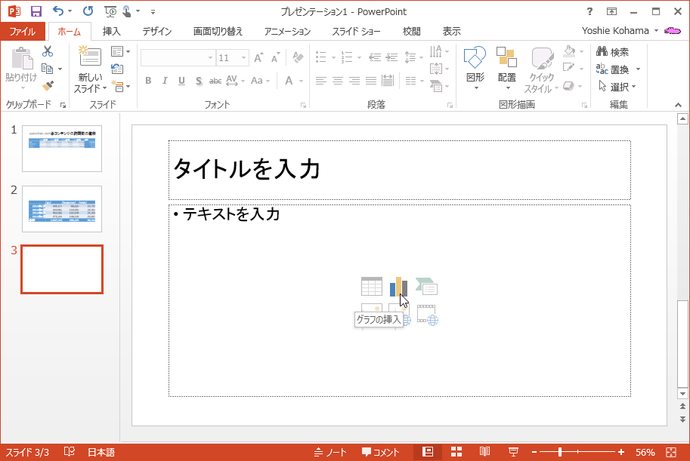This screenshot has width=690, height=461.
Task: Switch to Slide Sorter view
Action: [456, 452]
